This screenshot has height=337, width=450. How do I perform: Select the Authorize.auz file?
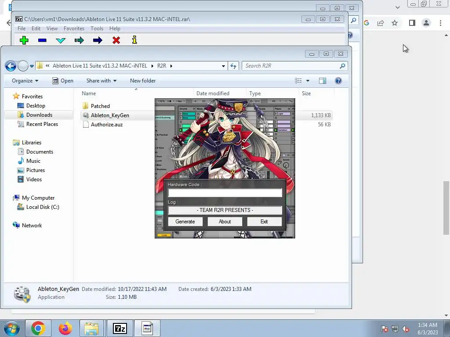(x=107, y=124)
